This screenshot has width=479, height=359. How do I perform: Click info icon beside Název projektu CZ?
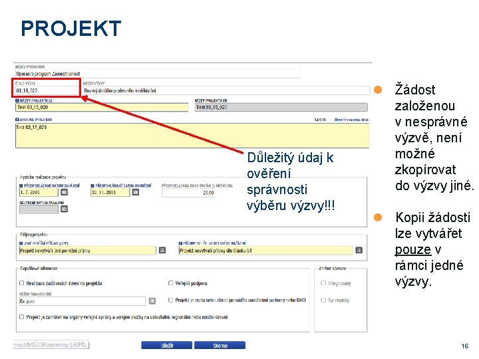point(17,100)
